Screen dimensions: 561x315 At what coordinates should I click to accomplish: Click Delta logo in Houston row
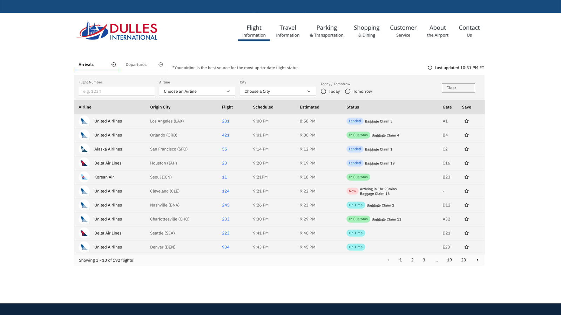[x=84, y=163]
